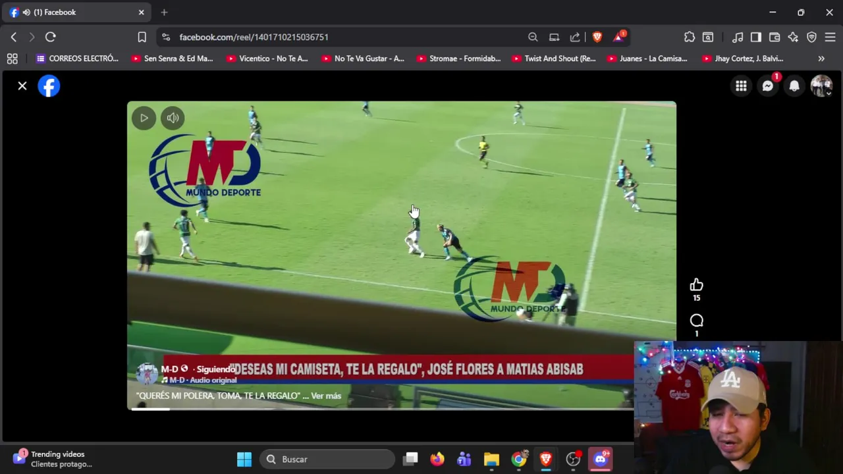Open M-D page profile picture
843x474 pixels.
coord(147,374)
